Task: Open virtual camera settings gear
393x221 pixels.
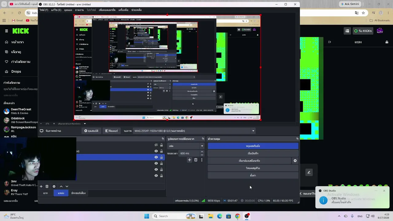Action: (x=295, y=161)
